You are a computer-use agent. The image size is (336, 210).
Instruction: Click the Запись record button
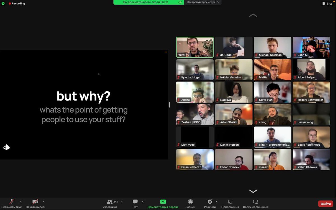[190, 204]
